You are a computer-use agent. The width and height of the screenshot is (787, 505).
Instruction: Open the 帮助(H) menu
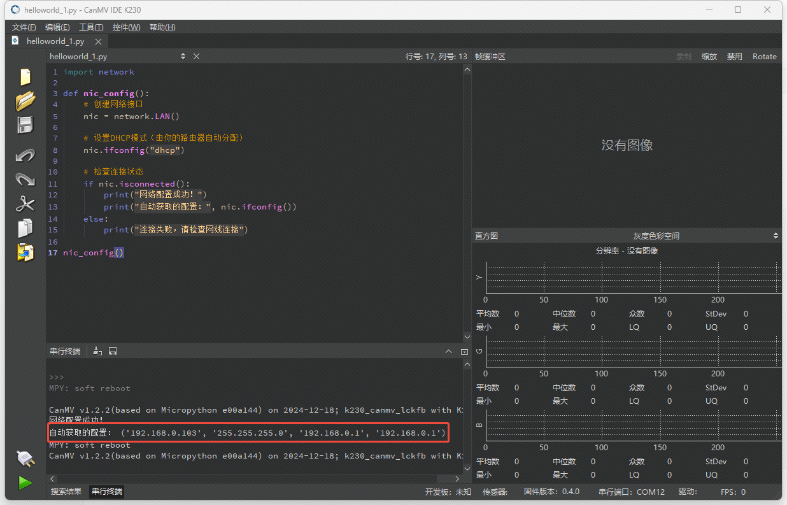coord(162,27)
